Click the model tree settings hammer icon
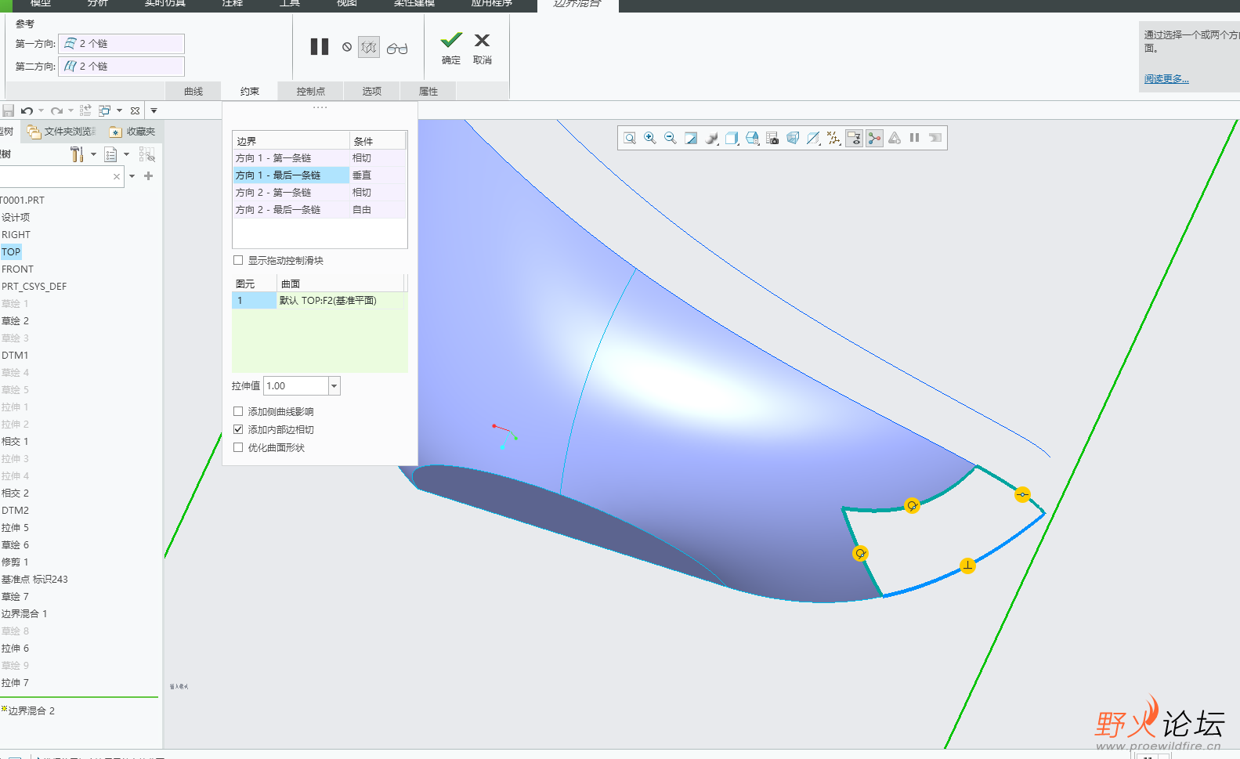The image size is (1240, 759). point(77,154)
